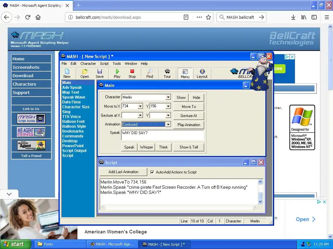Open the File menu in MASH

pos(64,64)
